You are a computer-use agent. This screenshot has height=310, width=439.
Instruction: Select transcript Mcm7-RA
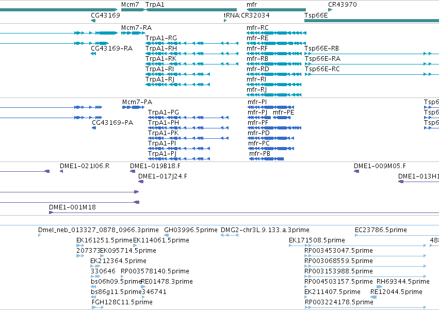(136, 28)
